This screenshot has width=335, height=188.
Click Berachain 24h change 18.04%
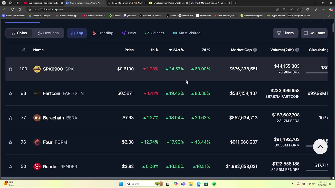(175, 118)
